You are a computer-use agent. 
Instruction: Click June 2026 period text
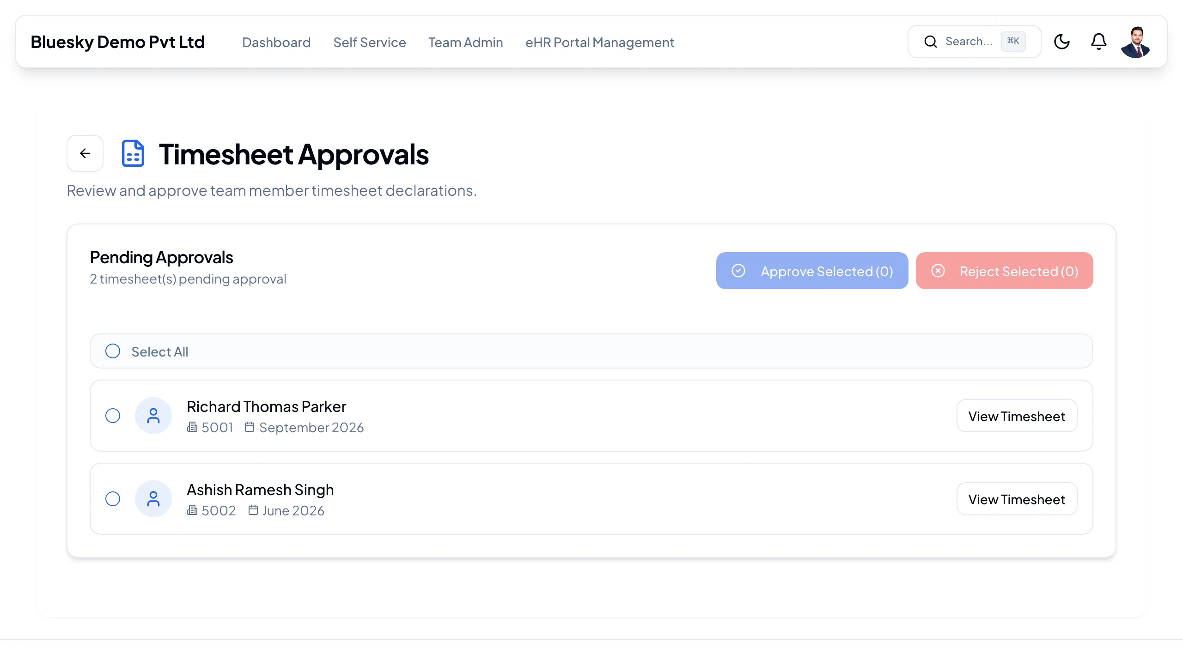293,511
